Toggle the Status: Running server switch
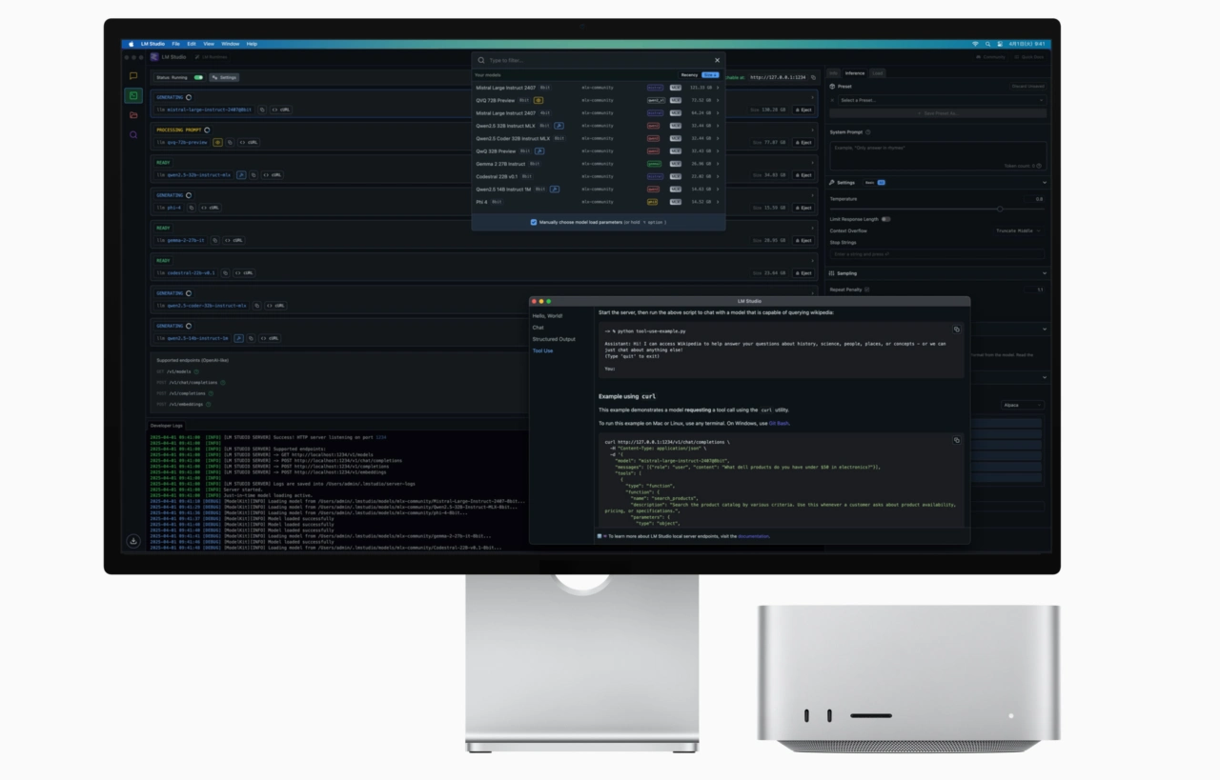Screen dimensions: 1220x780 [198, 77]
